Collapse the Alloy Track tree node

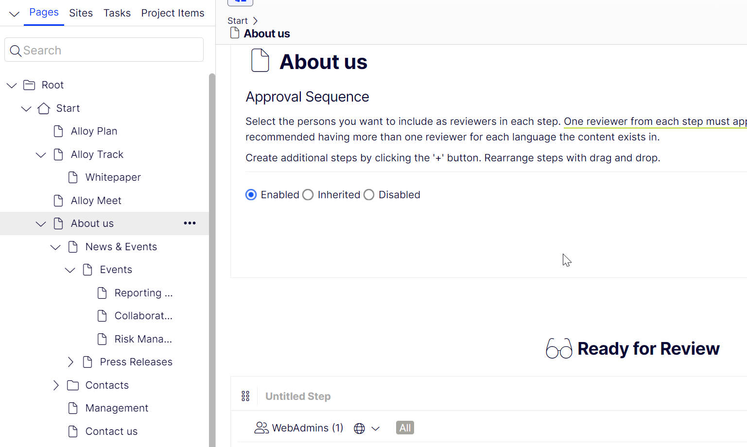point(41,155)
